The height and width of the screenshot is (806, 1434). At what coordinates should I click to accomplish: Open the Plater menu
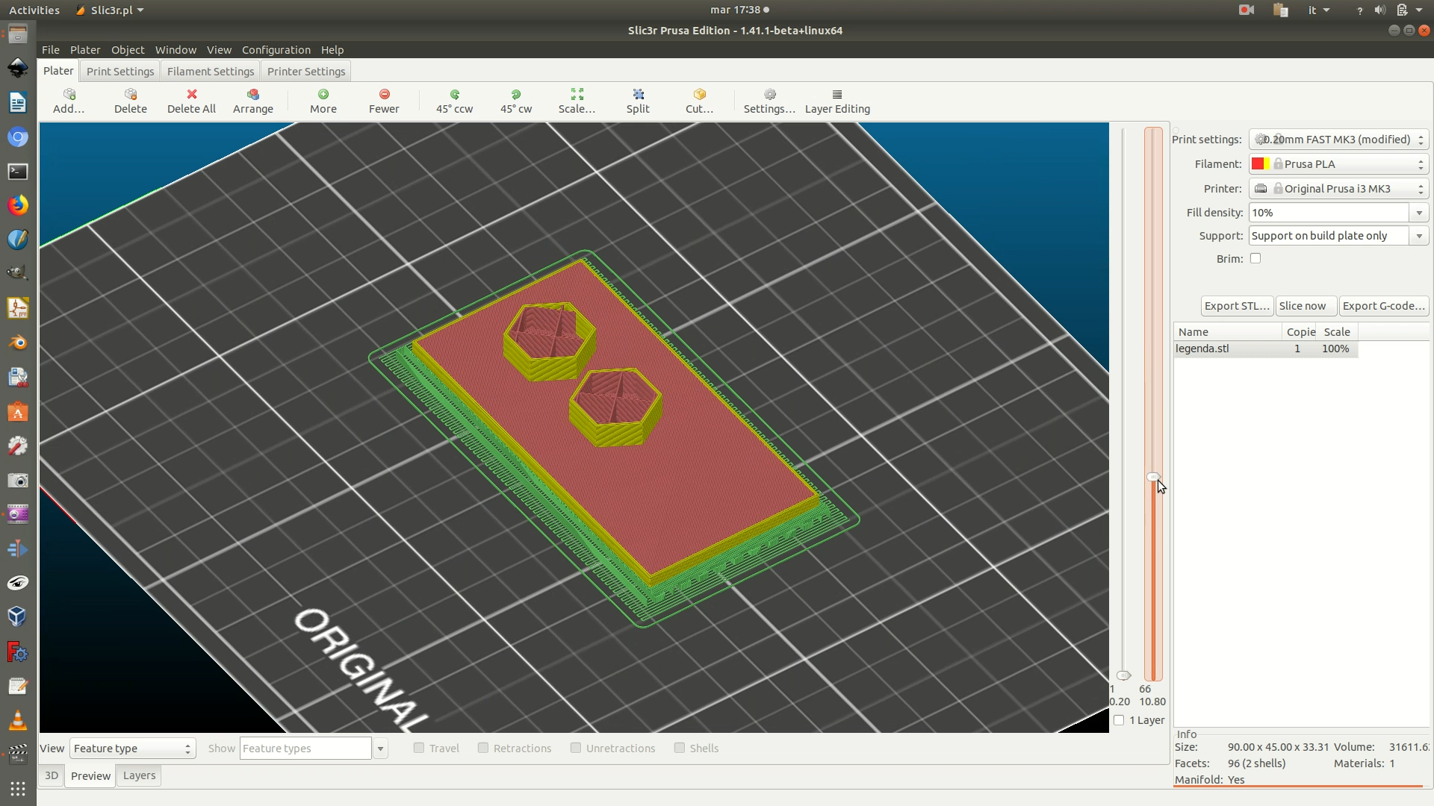85,49
